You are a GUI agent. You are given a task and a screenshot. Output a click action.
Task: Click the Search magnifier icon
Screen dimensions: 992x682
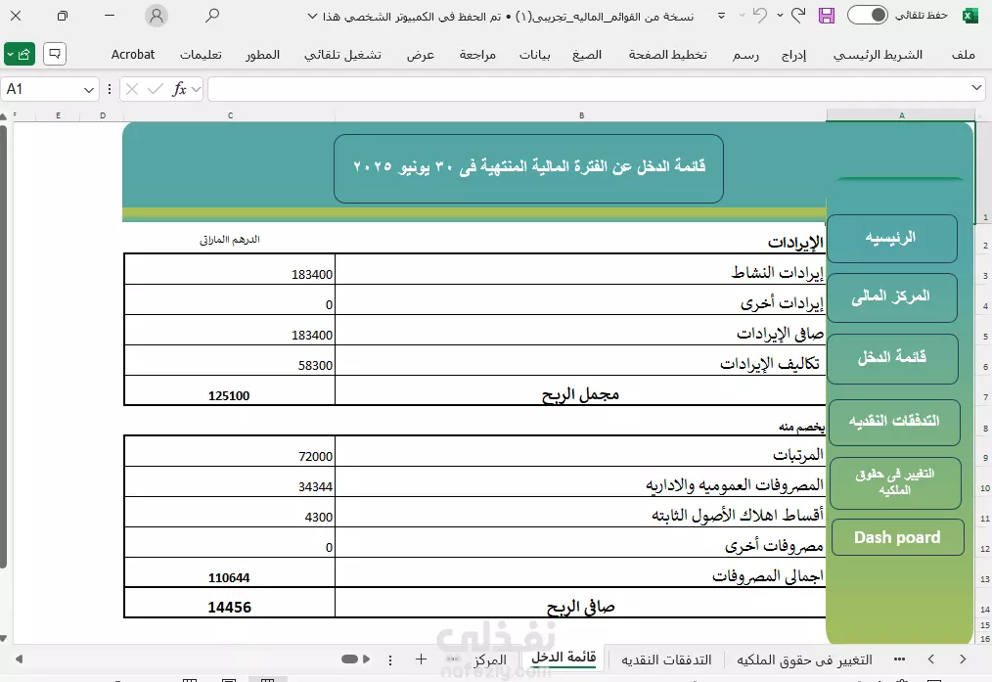212,16
